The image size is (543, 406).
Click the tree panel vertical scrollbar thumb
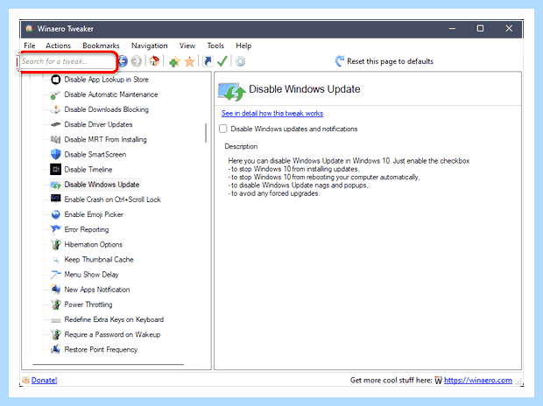pos(206,133)
